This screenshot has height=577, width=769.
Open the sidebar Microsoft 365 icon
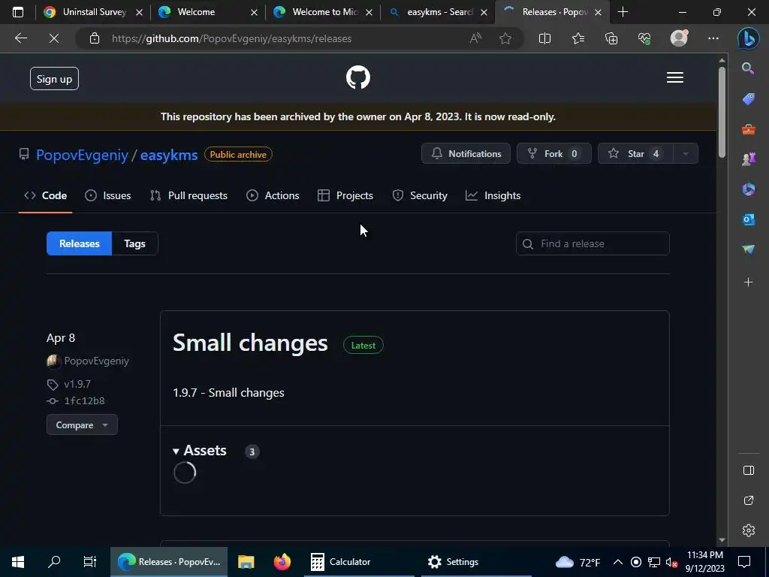749,189
